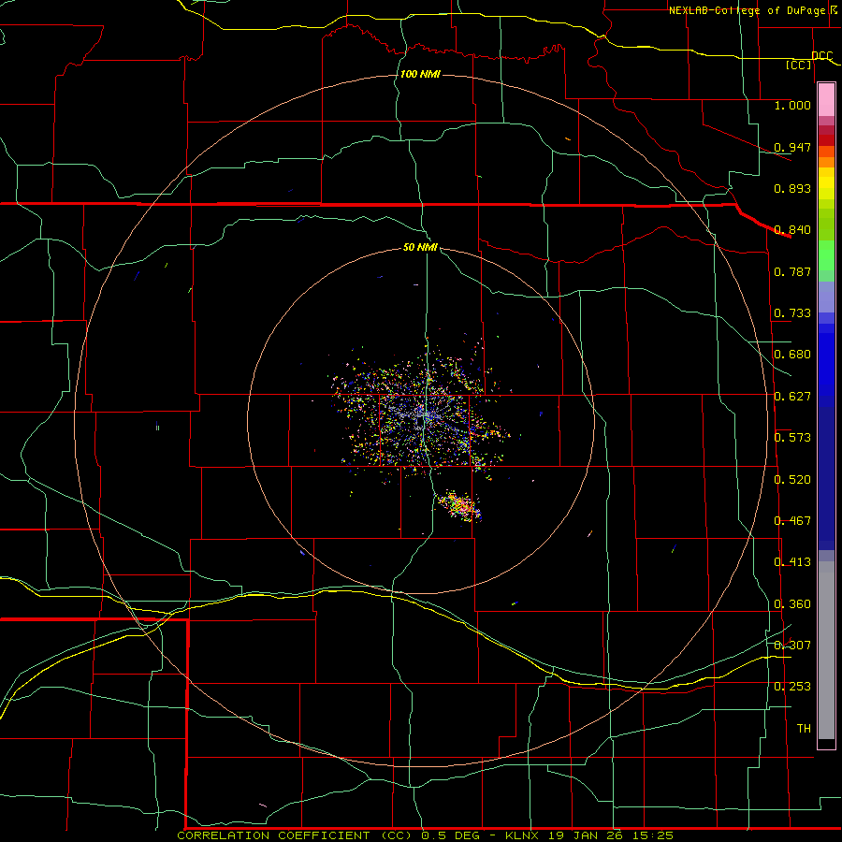Select the 0.253 scale value

(792, 687)
